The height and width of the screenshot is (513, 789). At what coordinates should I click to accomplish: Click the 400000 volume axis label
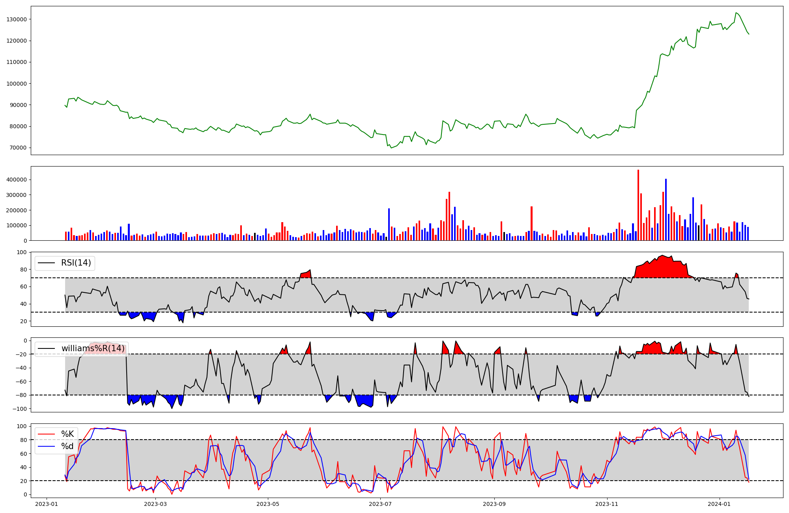pos(16,180)
